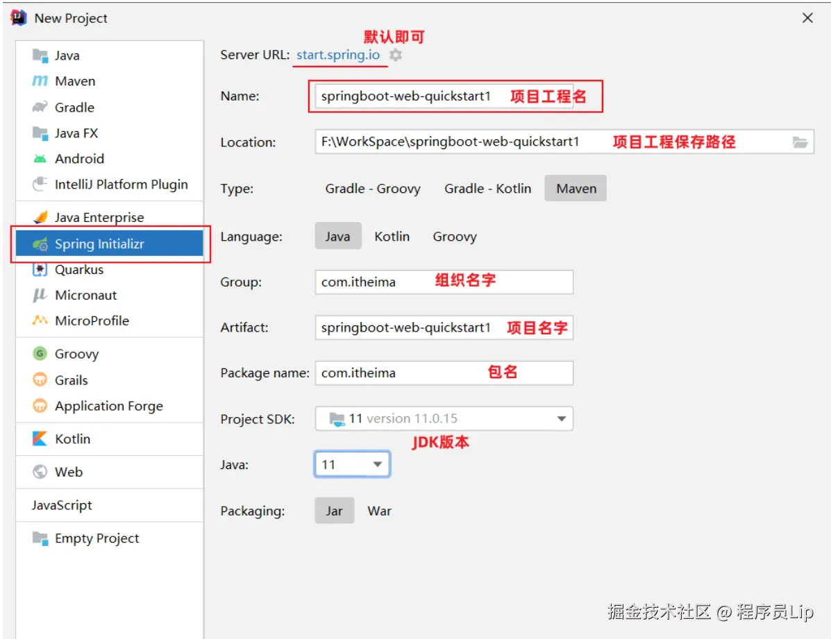This screenshot has width=831, height=639.
Task: Open Server URL settings gear icon
Action: point(396,55)
